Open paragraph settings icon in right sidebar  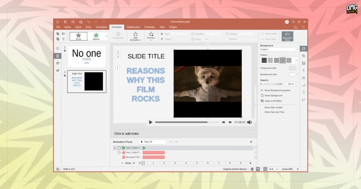(x=303, y=71)
